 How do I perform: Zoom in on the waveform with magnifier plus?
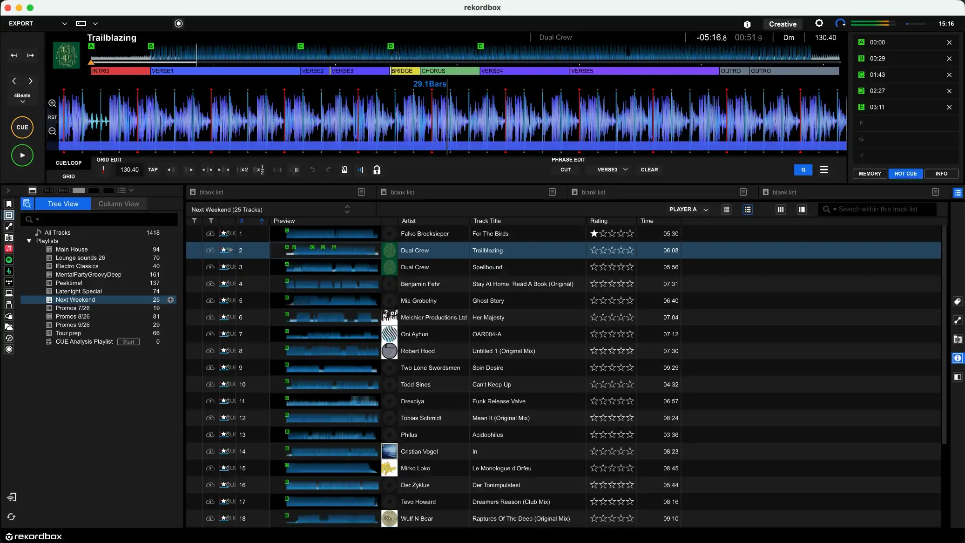[52, 103]
